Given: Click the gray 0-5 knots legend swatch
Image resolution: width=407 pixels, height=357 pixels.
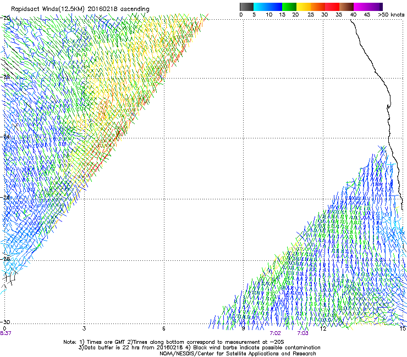Looking at the screenshot, I should 246,7.
